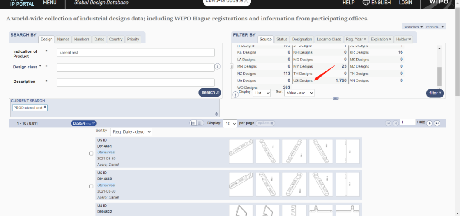Tick the checkbox for design D914460
The height and width of the screenshot is (216, 460).
click(x=91, y=186)
